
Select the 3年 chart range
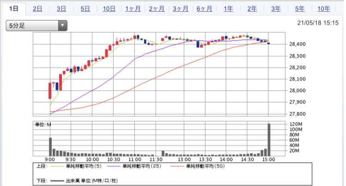tap(276, 9)
